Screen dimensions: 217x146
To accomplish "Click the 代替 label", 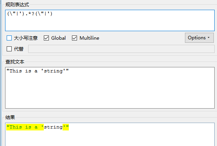I will pos(19,49).
